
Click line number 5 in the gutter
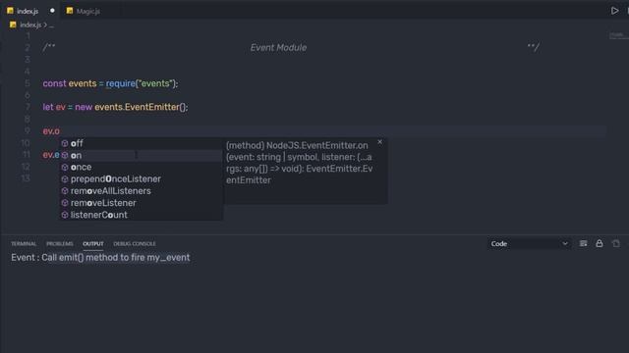(28, 83)
